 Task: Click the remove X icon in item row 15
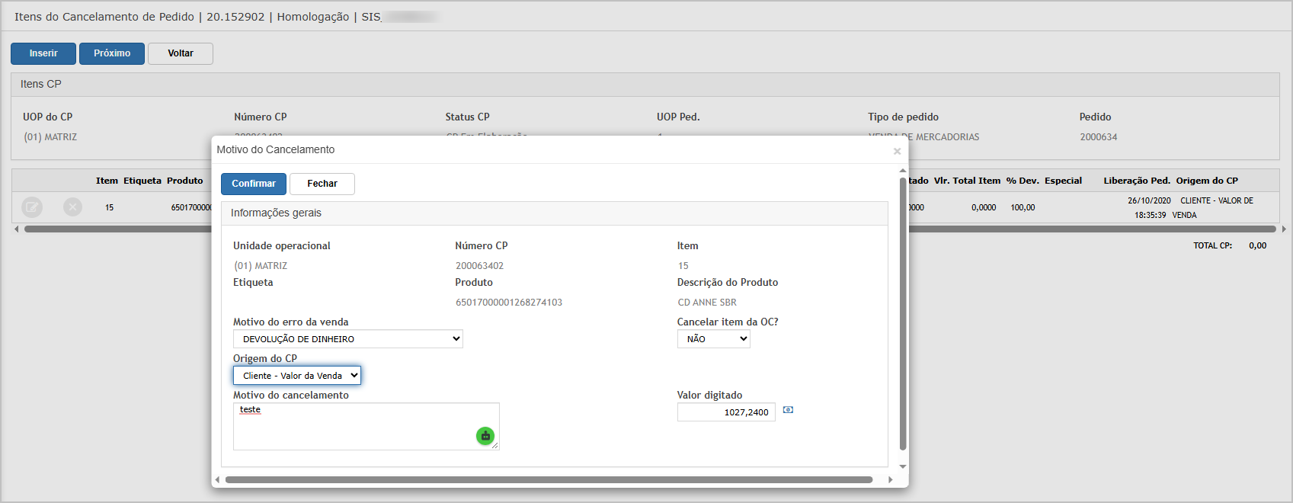point(72,207)
